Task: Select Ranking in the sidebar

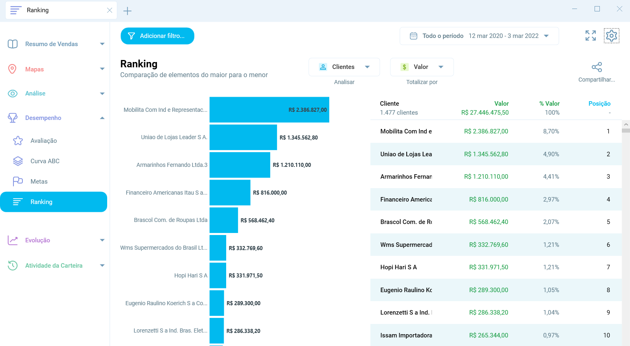Action: [53, 202]
